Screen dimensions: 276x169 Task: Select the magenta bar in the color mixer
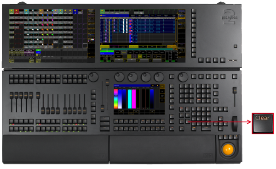[x=134, y=99]
